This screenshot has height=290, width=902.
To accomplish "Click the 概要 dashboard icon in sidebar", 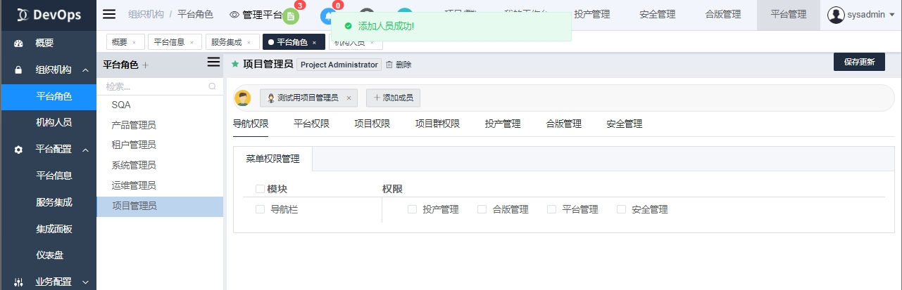I will point(18,43).
